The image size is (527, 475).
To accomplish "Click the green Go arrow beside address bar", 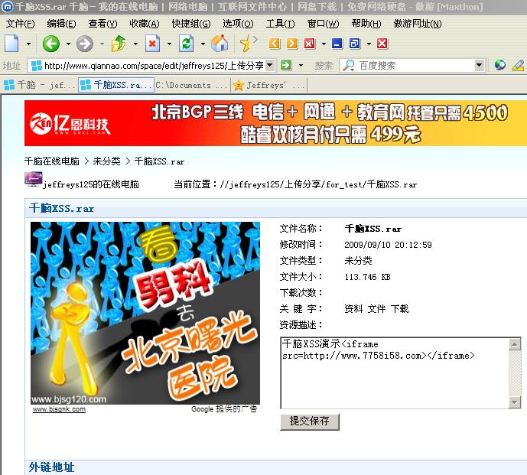I will tap(286, 66).
